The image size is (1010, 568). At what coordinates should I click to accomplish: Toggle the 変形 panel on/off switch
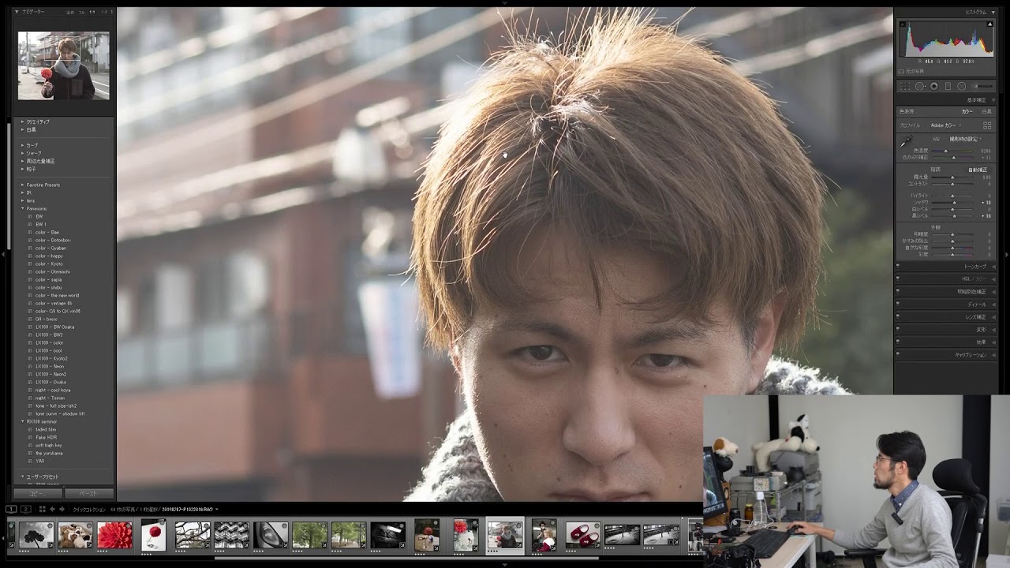[898, 329]
